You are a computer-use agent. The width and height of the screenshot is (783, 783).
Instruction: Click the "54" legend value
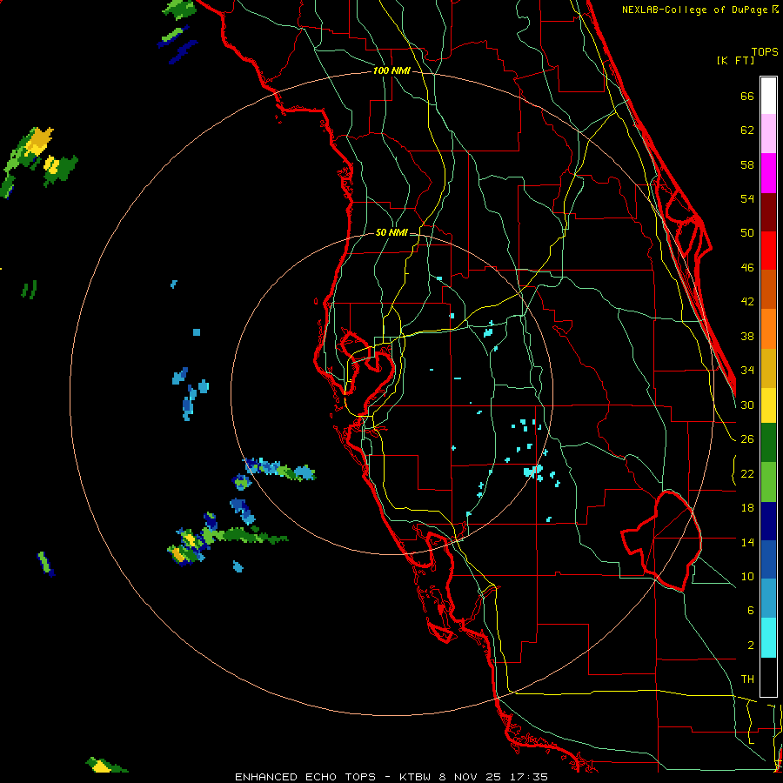[747, 198]
